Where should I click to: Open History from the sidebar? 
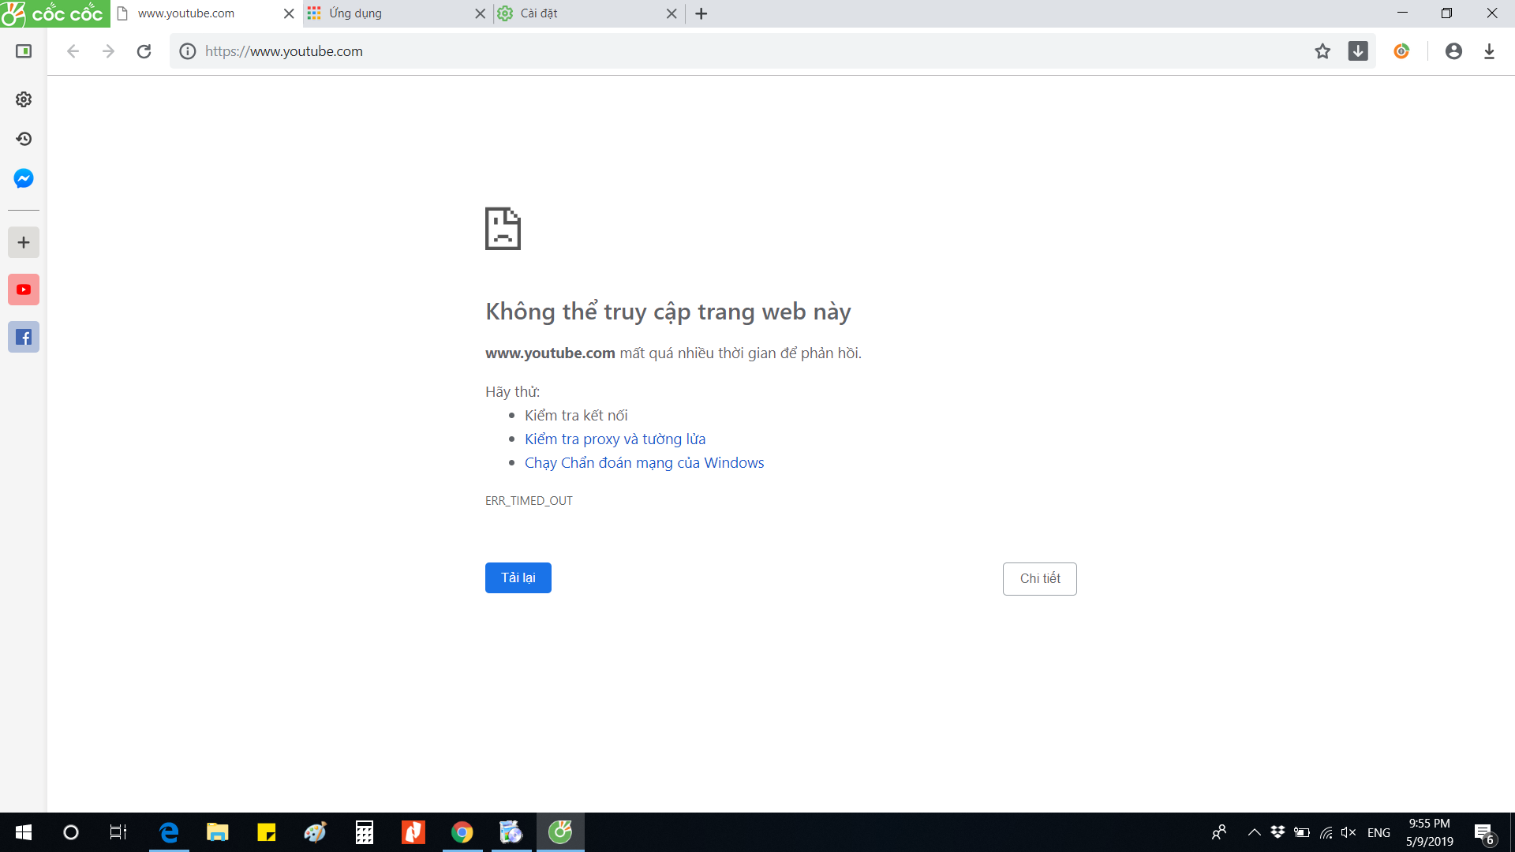(x=24, y=139)
